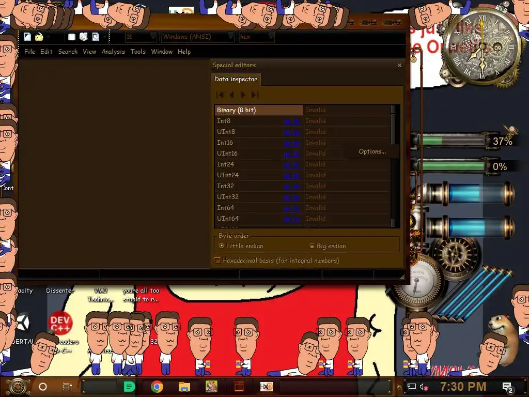Image resolution: width=529 pixels, height=397 pixels.
Task: Click the Open file folder icon
Action: [x=39, y=37]
